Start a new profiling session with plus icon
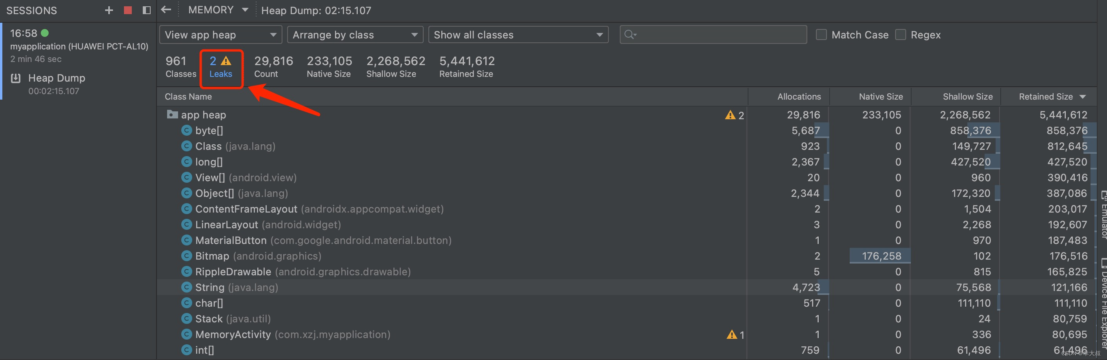1107x360 pixels. click(109, 10)
